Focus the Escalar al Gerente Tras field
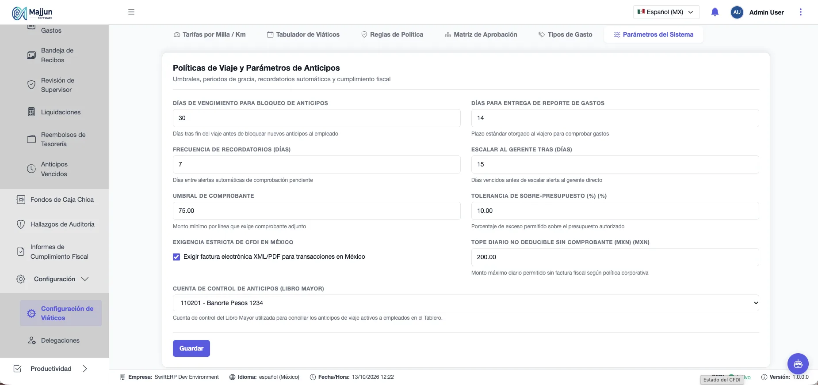Screen dimensions: 818x385 (x=615, y=164)
